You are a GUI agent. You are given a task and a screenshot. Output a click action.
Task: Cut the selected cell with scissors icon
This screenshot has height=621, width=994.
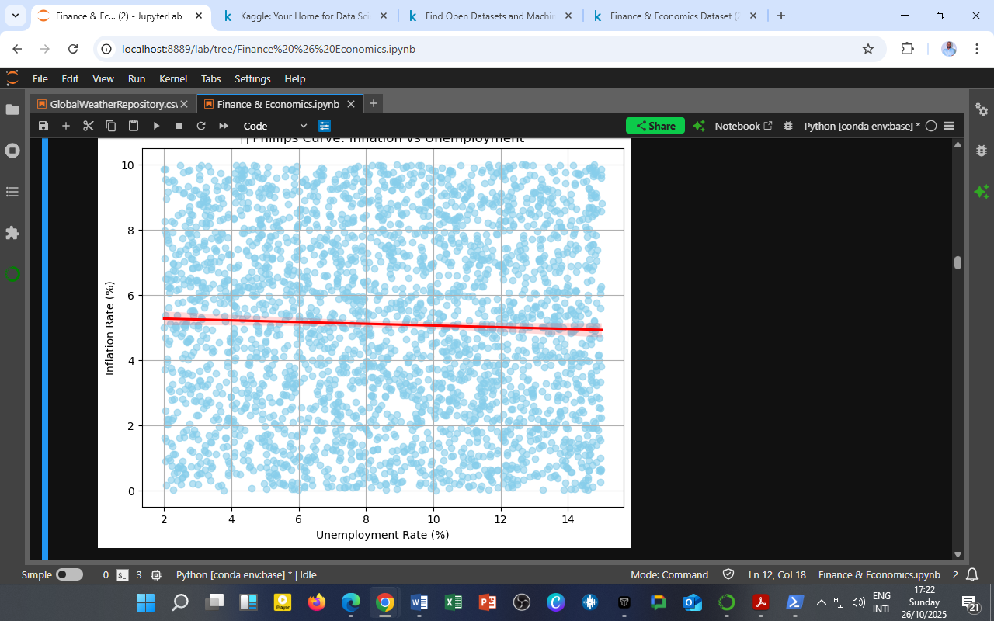point(88,125)
